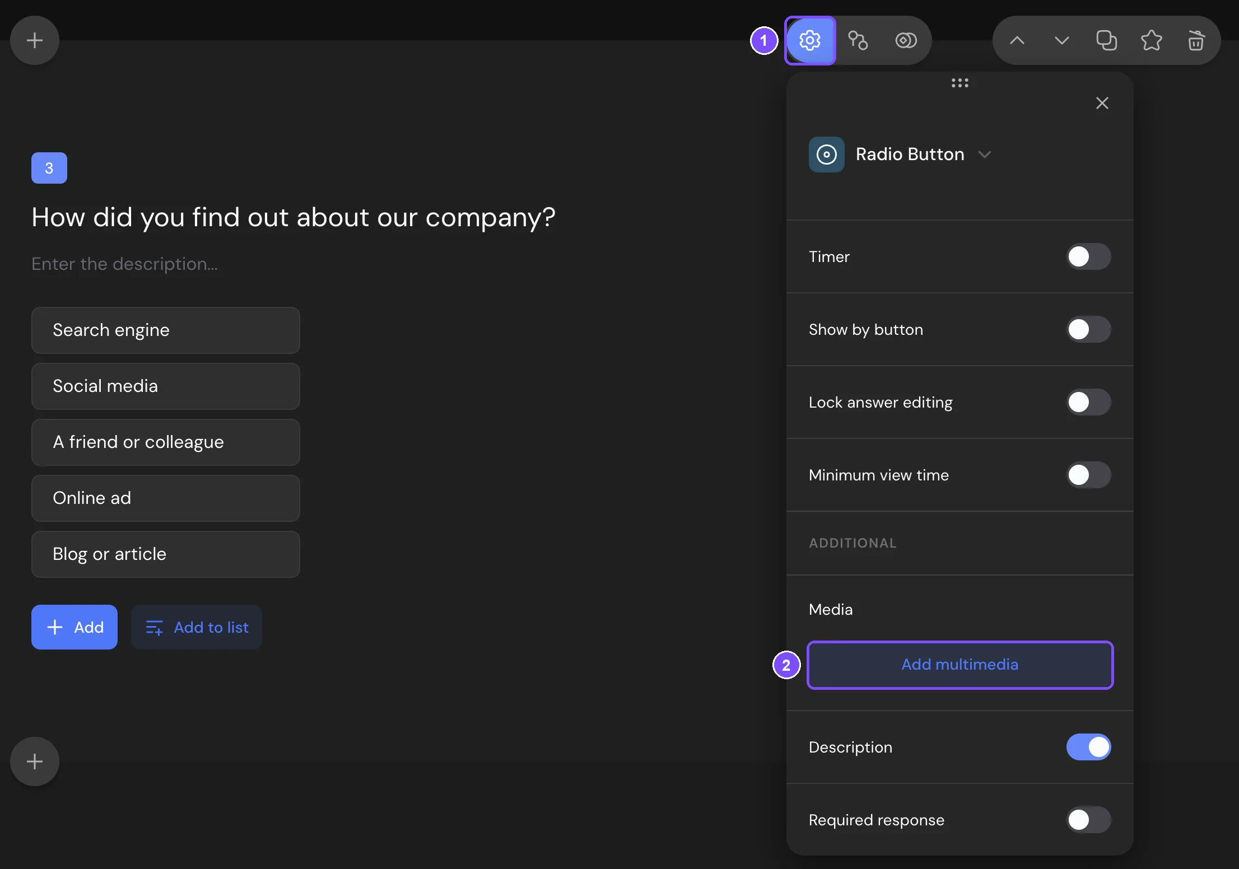Enable Required response toggle
1239x869 pixels.
coord(1088,820)
